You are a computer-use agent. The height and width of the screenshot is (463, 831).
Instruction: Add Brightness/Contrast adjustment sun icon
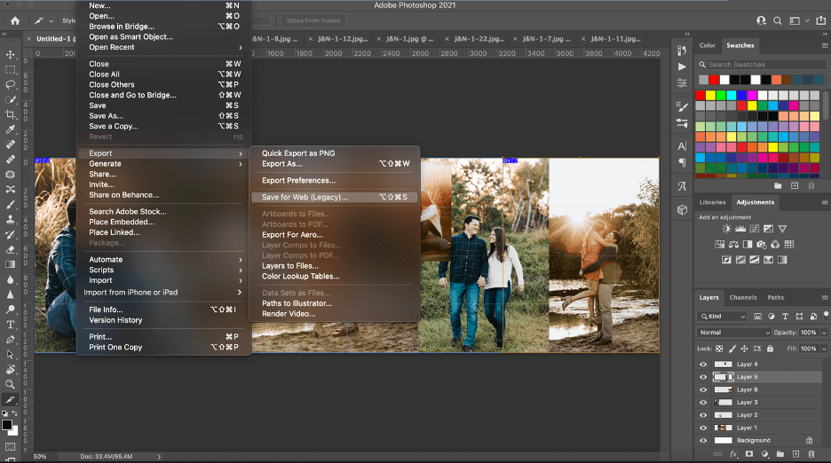pos(726,229)
